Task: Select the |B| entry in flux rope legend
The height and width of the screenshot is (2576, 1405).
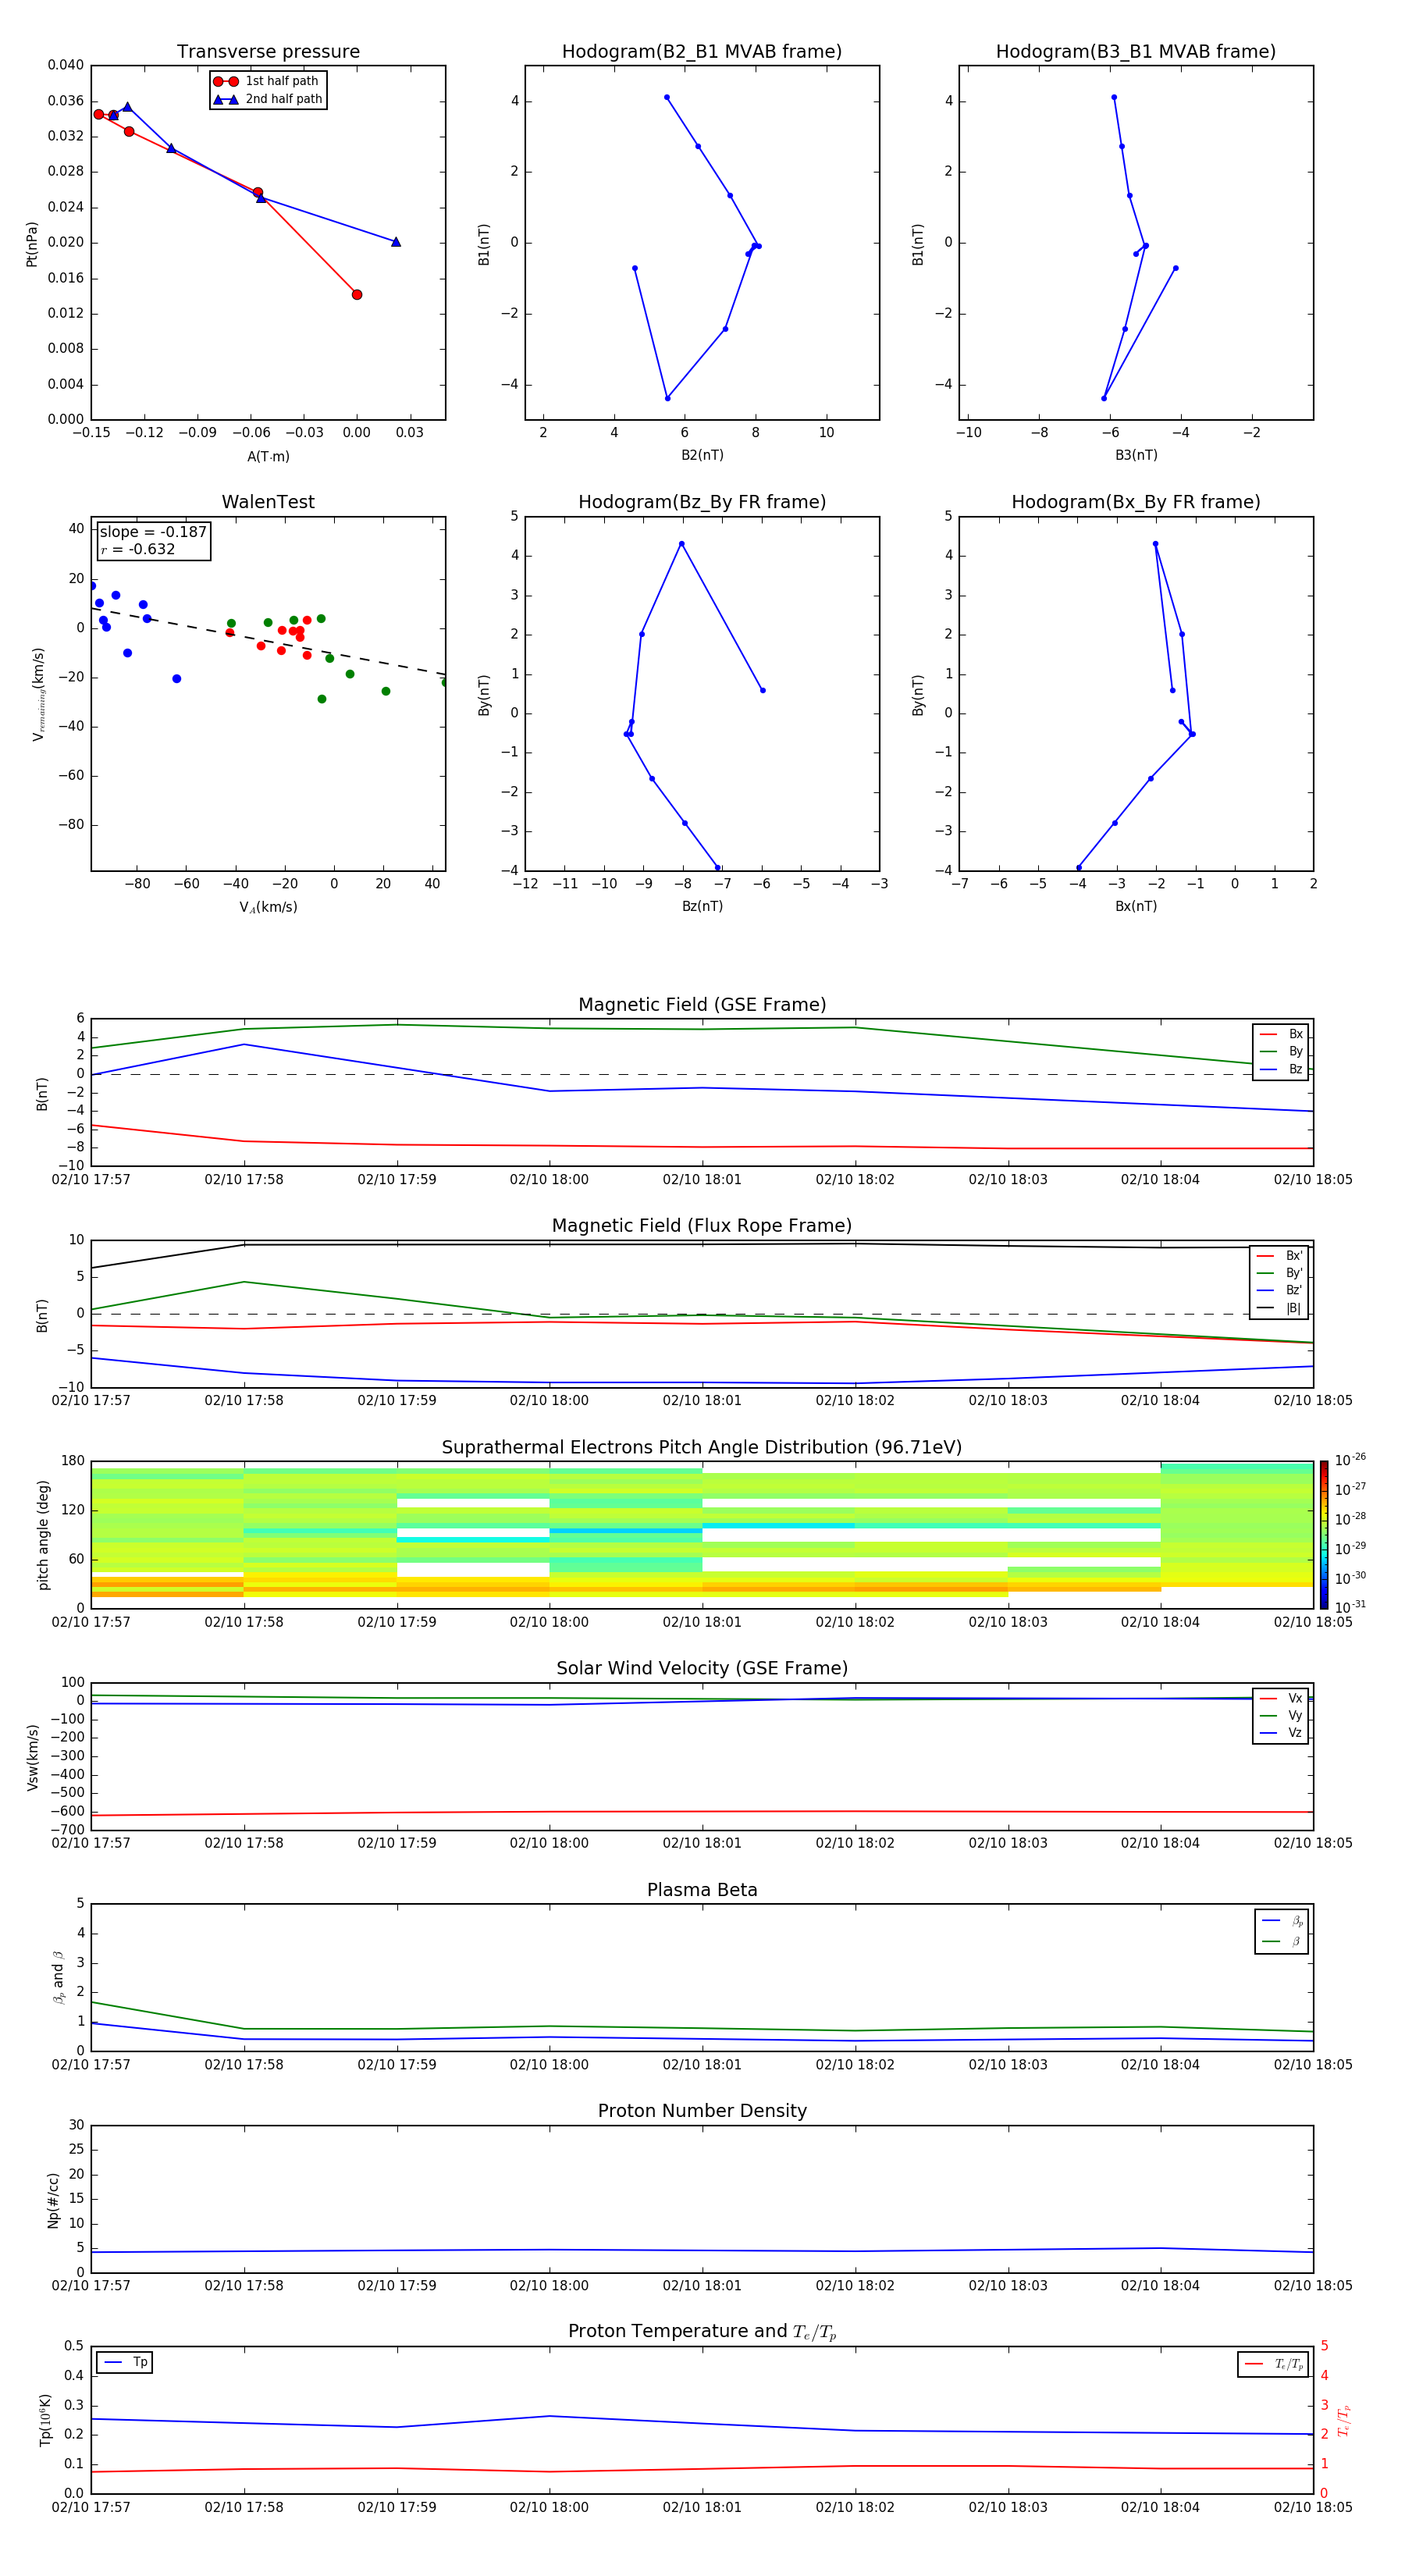Action: tap(1280, 1308)
